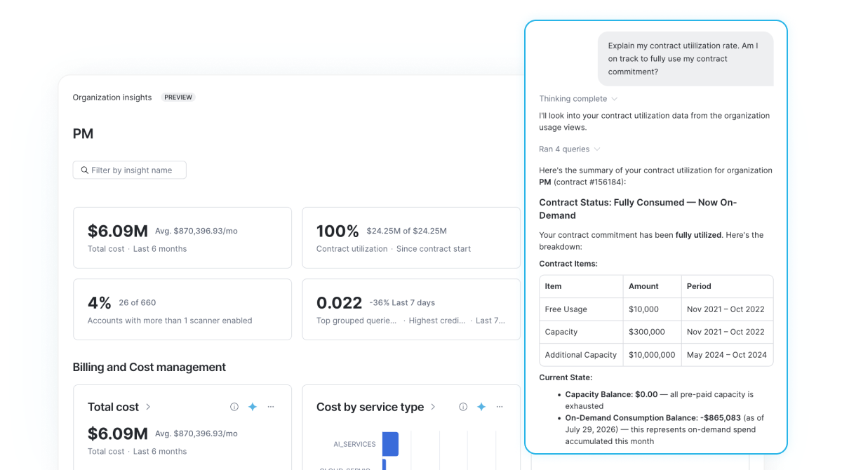Open the 0.022 top grouped queries card
The image size is (842, 470).
[411, 309]
